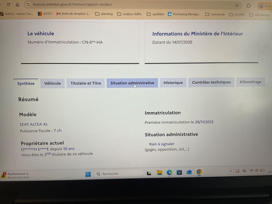The width and height of the screenshot is (272, 204).
Task: Switch to Google Chrome in the taskbar
Action: pyautogui.click(x=199, y=172)
